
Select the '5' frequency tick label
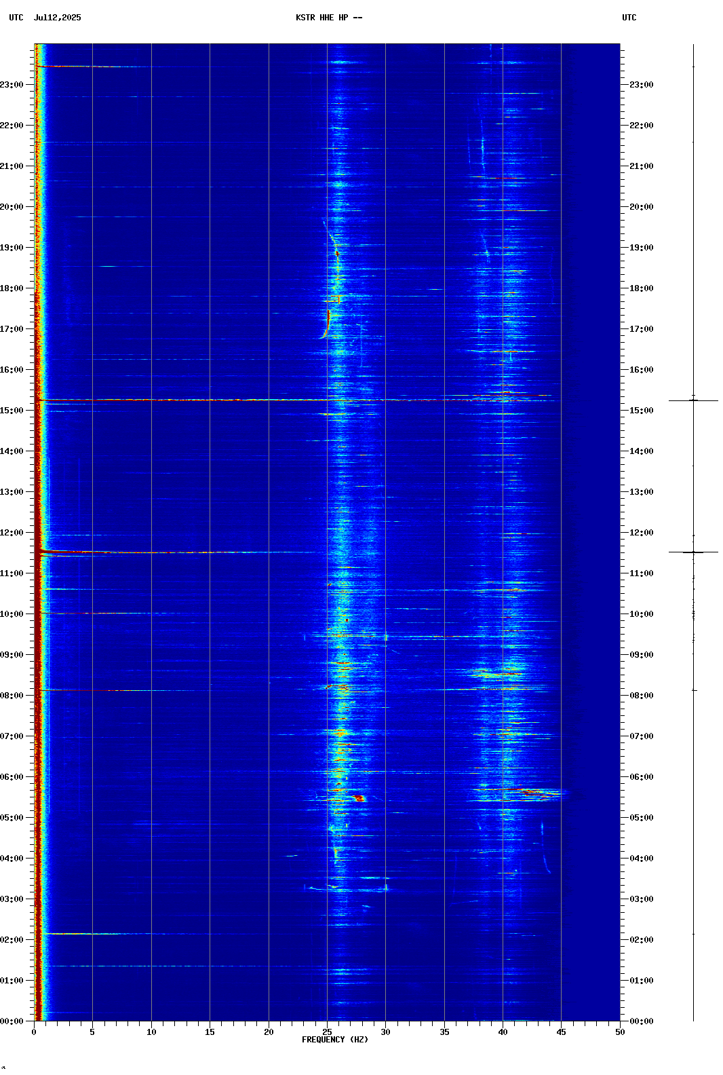coord(92,1032)
